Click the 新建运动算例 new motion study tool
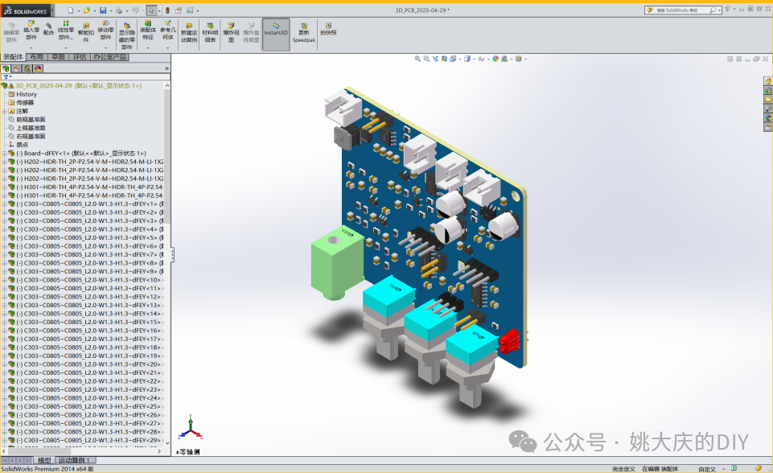 pyautogui.click(x=189, y=32)
